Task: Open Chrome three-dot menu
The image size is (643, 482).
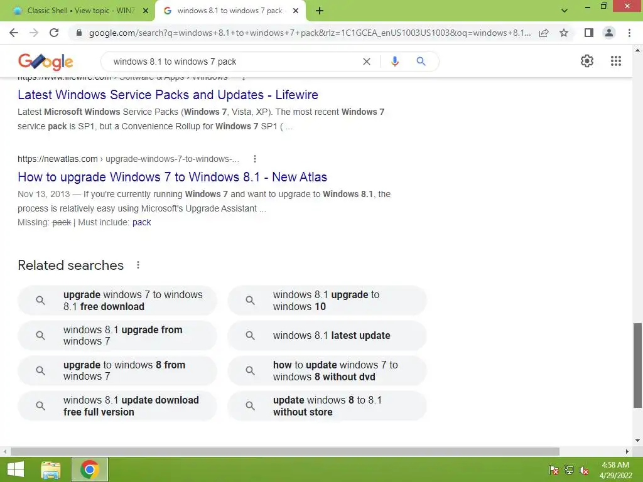Action: pos(629,33)
